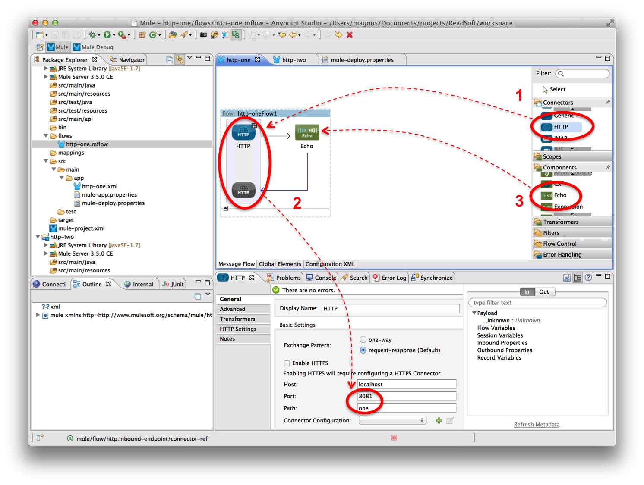The width and height of the screenshot is (644, 485).
Task: Click the dark HTTP response node in the flow
Action: 243,190
